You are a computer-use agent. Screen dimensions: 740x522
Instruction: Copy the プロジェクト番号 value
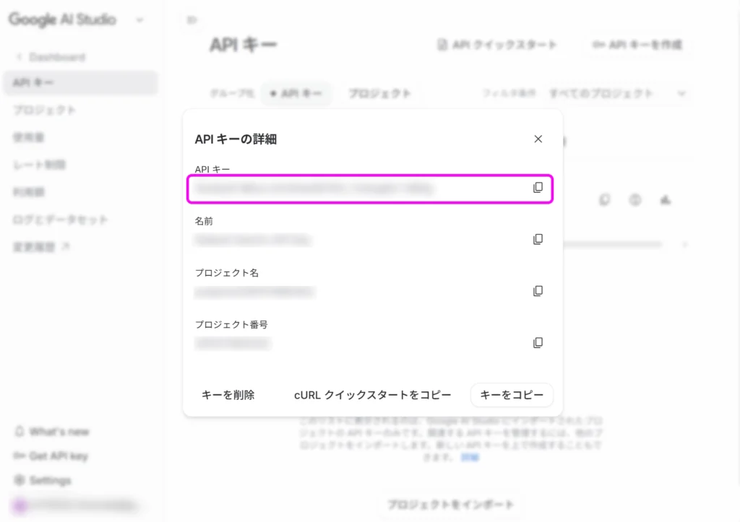click(x=538, y=343)
